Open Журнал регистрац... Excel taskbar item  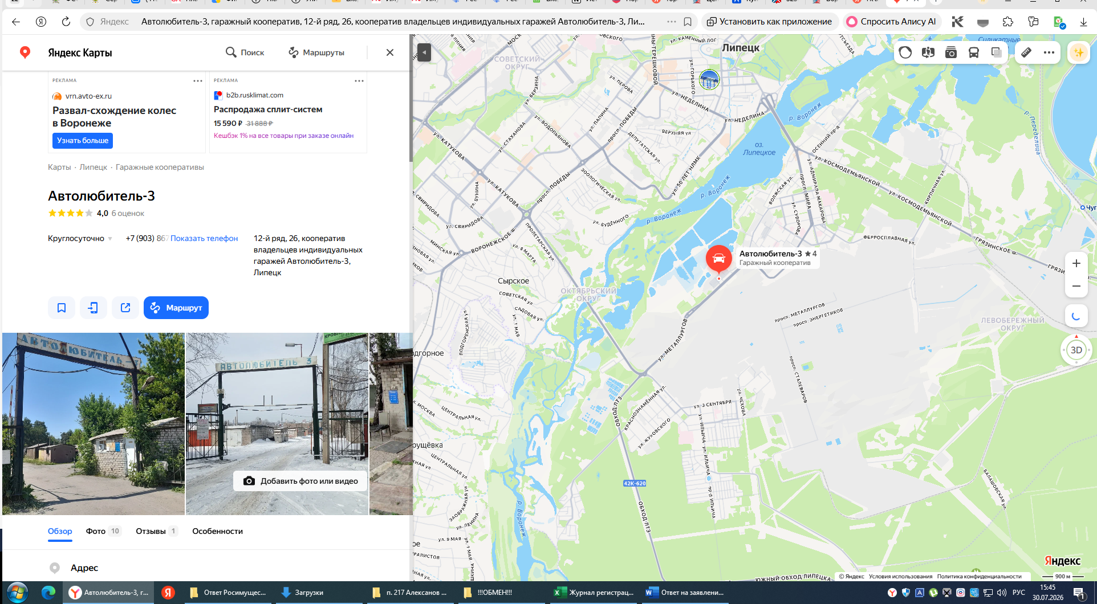coord(594,593)
